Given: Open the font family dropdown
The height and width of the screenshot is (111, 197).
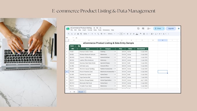Looking at the screenshot, I should (111, 34).
